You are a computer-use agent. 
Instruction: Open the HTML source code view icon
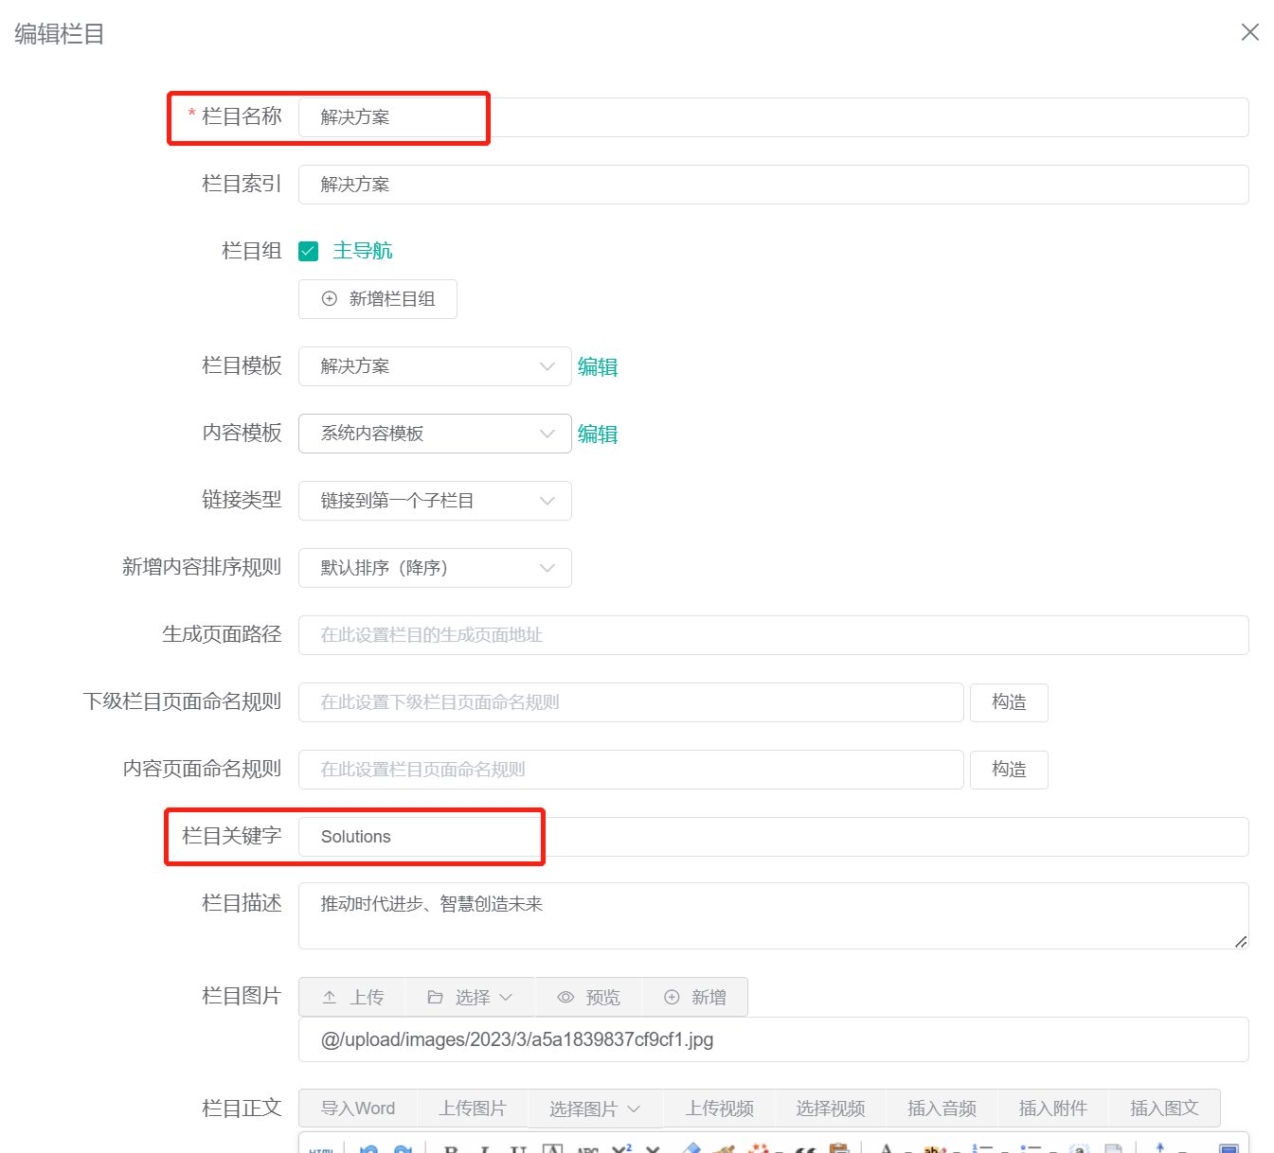click(x=320, y=1148)
